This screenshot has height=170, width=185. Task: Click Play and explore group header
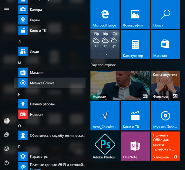point(103,65)
